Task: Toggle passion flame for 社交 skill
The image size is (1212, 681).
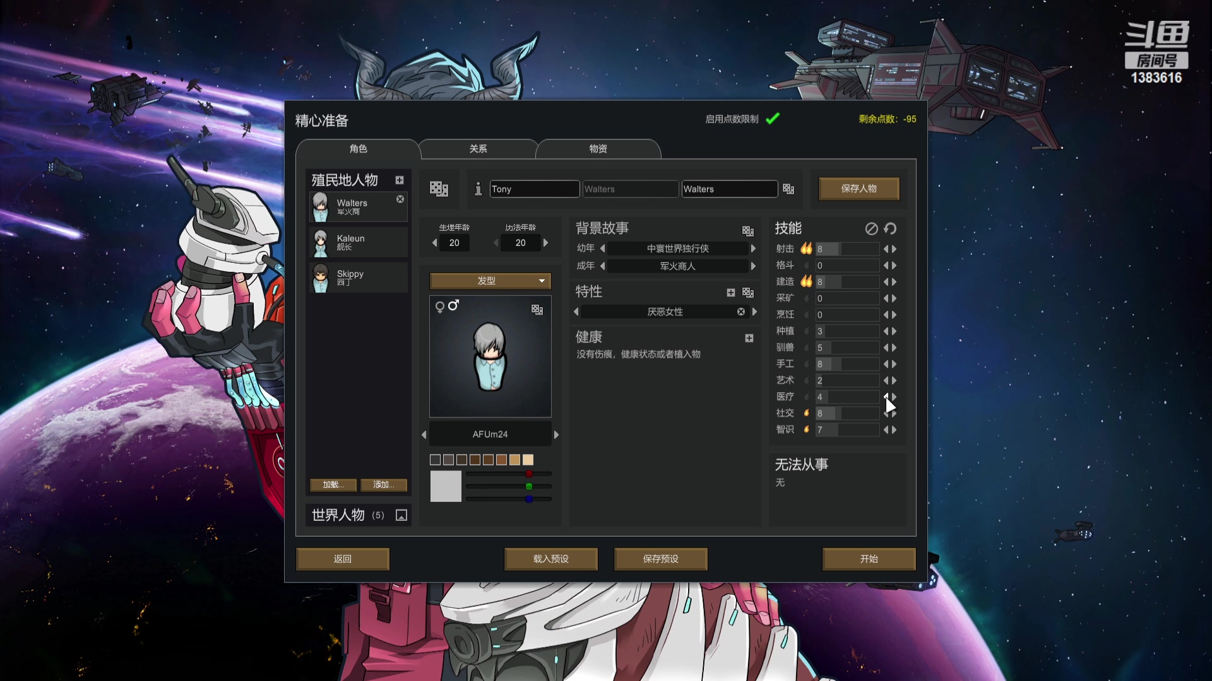Action: [806, 413]
